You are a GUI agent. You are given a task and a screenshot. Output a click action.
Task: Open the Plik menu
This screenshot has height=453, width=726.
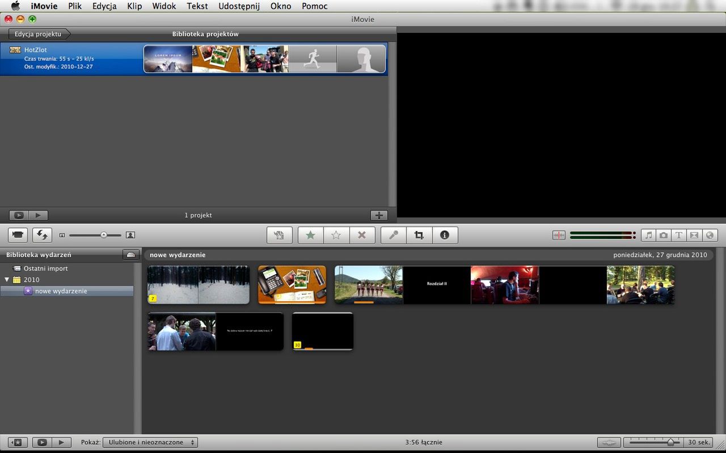tap(75, 6)
